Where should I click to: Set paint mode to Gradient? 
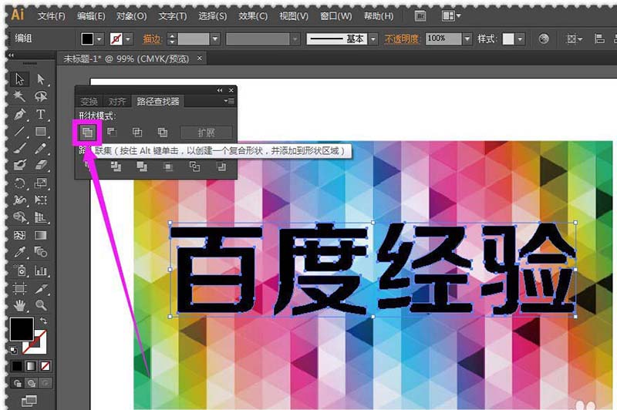(31, 366)
